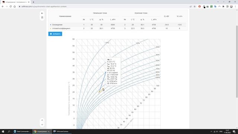Click the -13.6 moisture value in the Охлаждение row
238x134 pixels.
[x=179, y=25]
